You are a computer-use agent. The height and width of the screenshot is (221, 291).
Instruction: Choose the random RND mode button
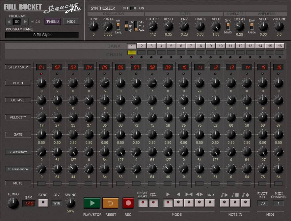[x=210, y=203]
